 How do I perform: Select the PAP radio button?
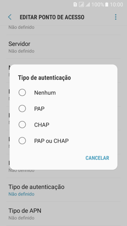(x=22, y=108)
